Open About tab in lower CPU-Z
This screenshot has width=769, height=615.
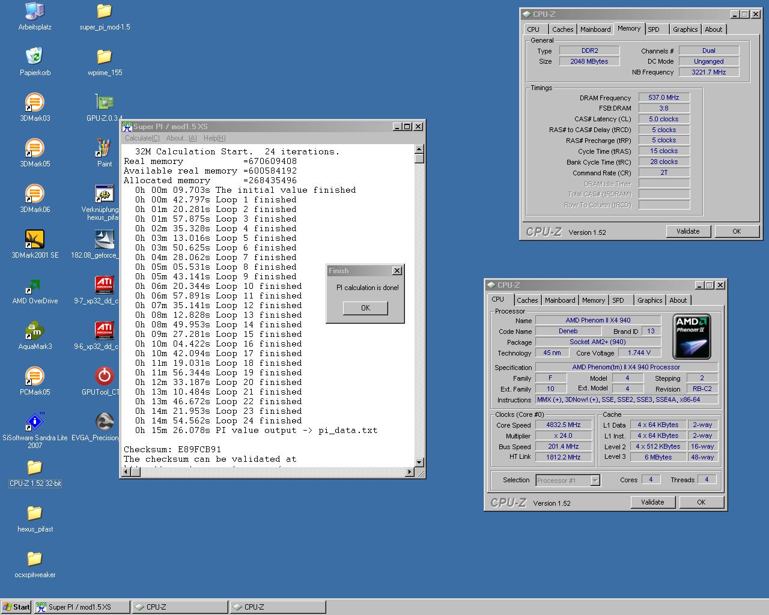(678, 300)
